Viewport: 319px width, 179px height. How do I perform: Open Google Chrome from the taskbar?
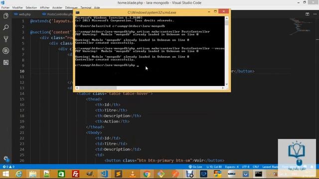(147, 174)
